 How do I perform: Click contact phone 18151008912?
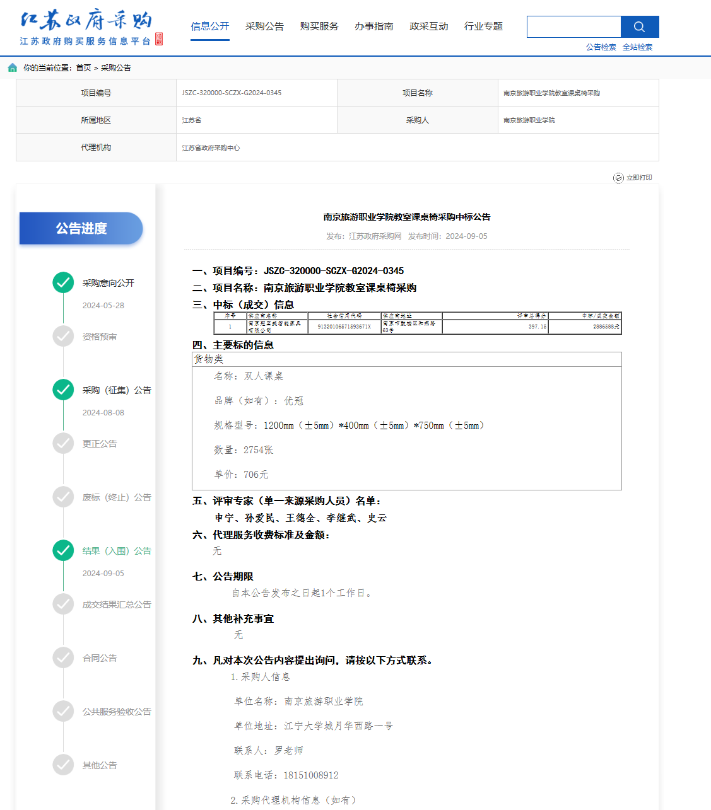(x=311, y=775)
